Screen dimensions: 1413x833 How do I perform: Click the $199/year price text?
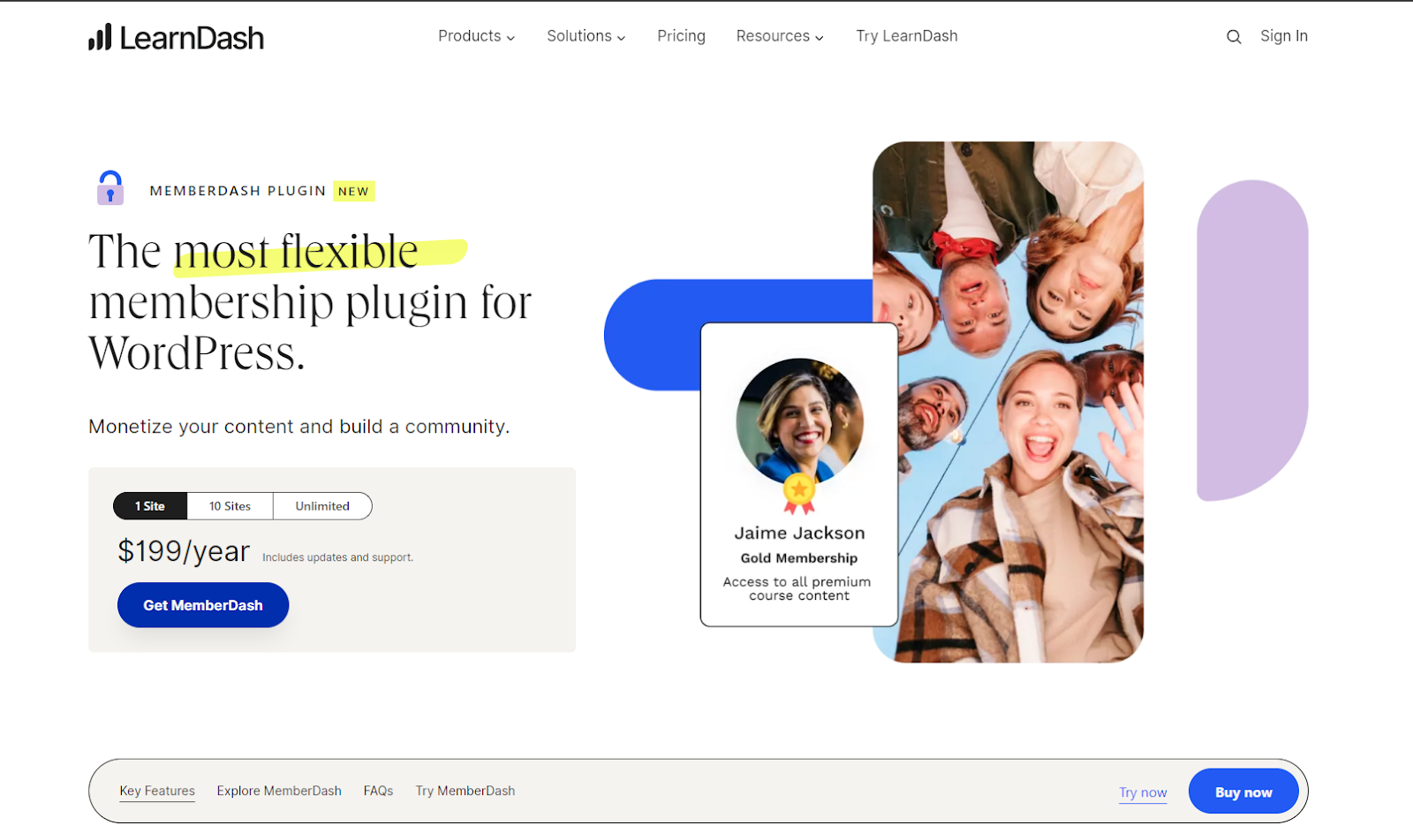[184, 551]
